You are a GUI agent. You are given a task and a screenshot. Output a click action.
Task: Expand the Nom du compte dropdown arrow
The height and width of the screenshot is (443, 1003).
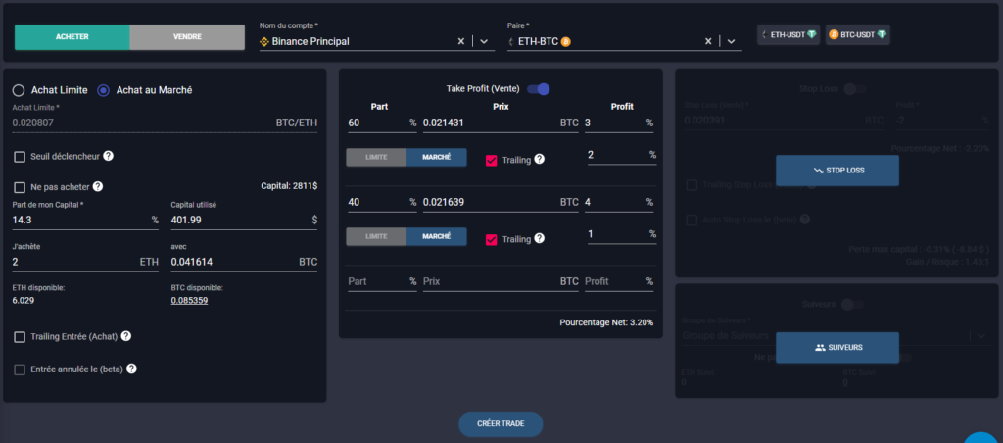[484, 41]
